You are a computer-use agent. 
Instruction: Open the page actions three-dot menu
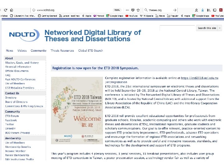[127, 10]
